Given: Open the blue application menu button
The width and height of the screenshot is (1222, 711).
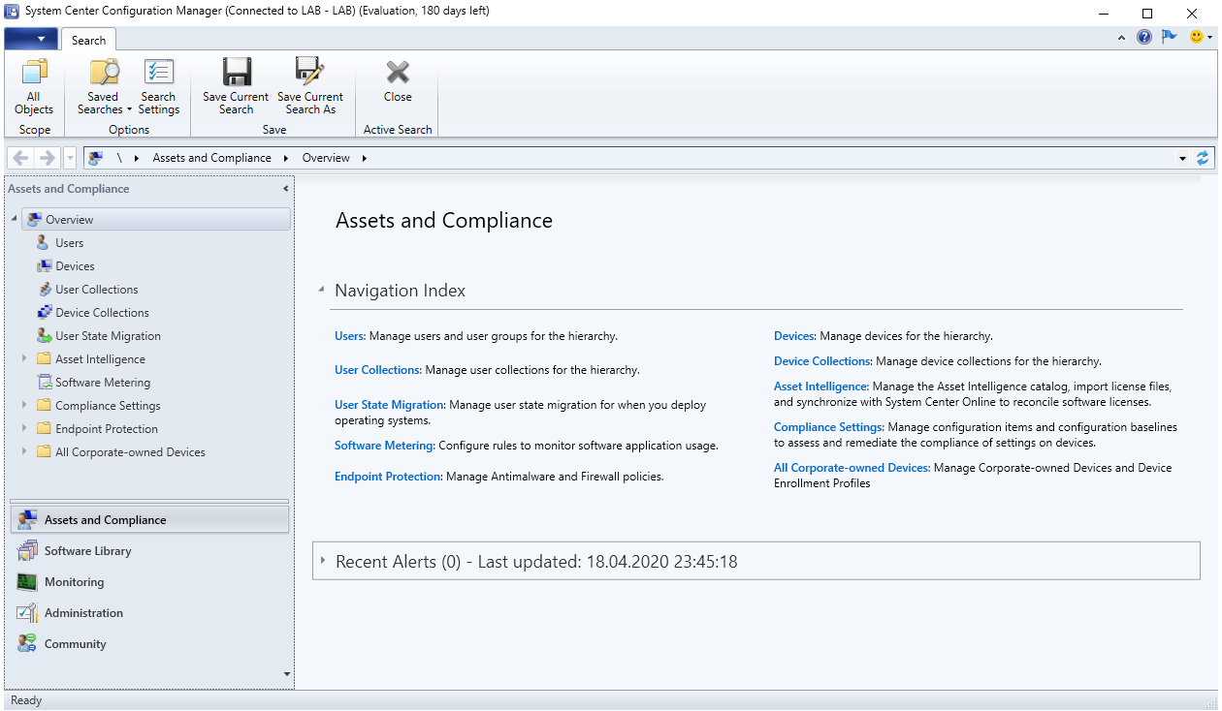Looking at the screenshot, I should click(x=31, y=39).
